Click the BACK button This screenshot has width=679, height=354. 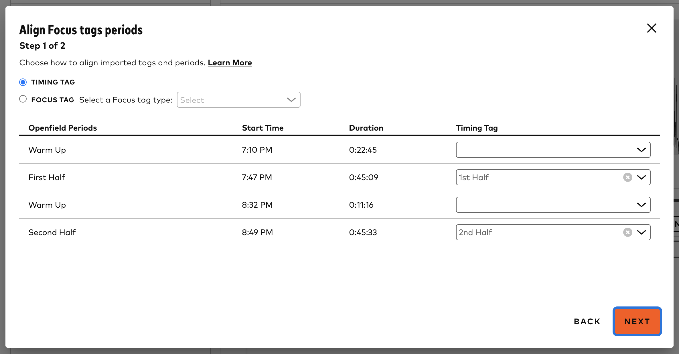(587, 321)
